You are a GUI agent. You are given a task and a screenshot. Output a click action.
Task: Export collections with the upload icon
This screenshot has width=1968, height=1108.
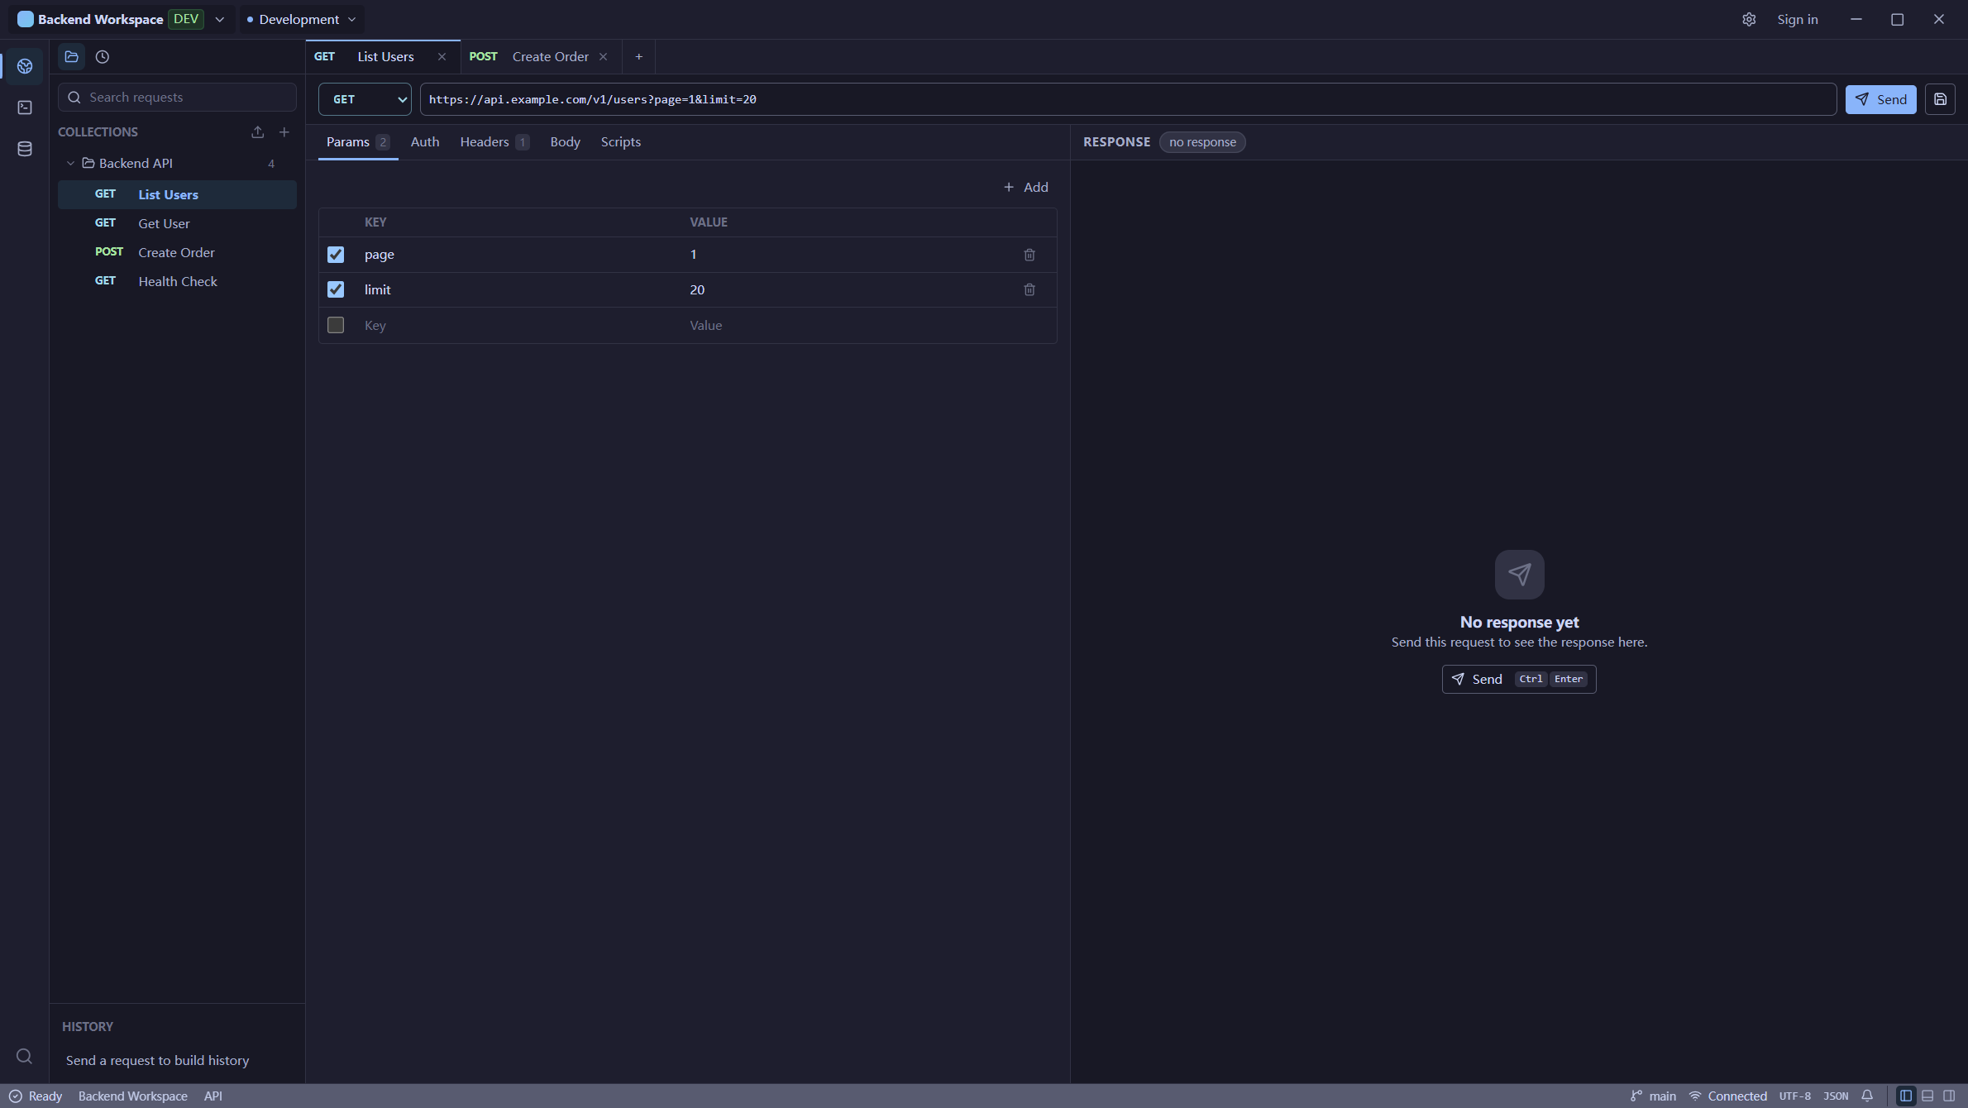pyautogui.click(x=258, y=132)
